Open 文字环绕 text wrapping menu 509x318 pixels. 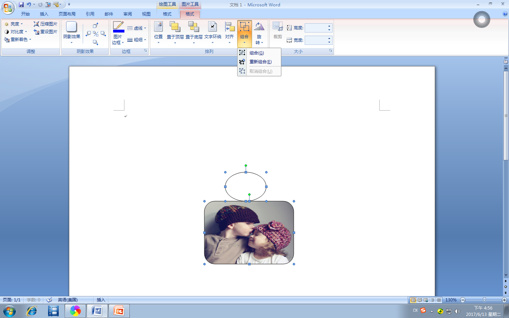(x=213, y=33)
